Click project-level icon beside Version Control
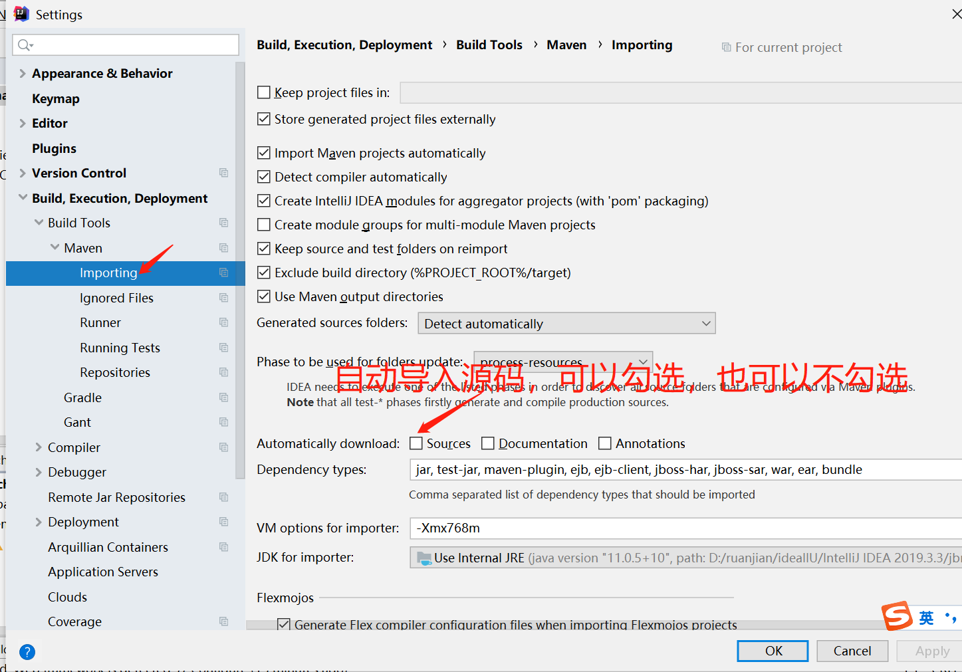962x672 pixels. click(223, 173)
